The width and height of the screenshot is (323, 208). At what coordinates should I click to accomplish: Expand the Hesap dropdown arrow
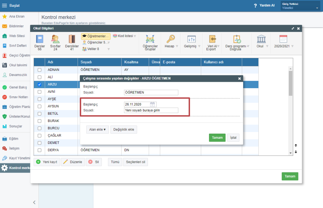click(x=177, y=46)
